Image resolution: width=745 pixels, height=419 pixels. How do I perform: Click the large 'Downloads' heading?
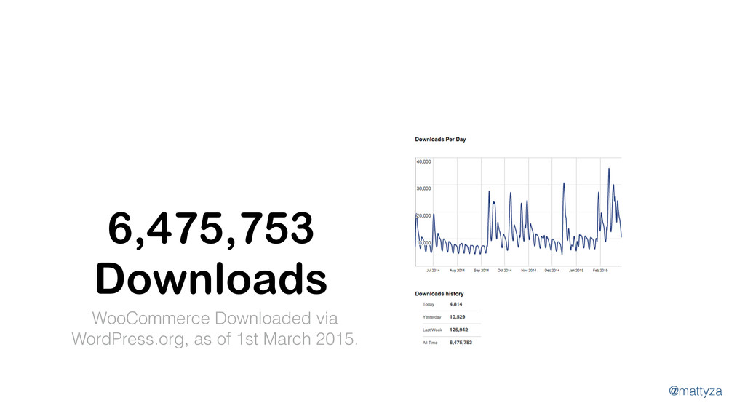coord(212,278)
